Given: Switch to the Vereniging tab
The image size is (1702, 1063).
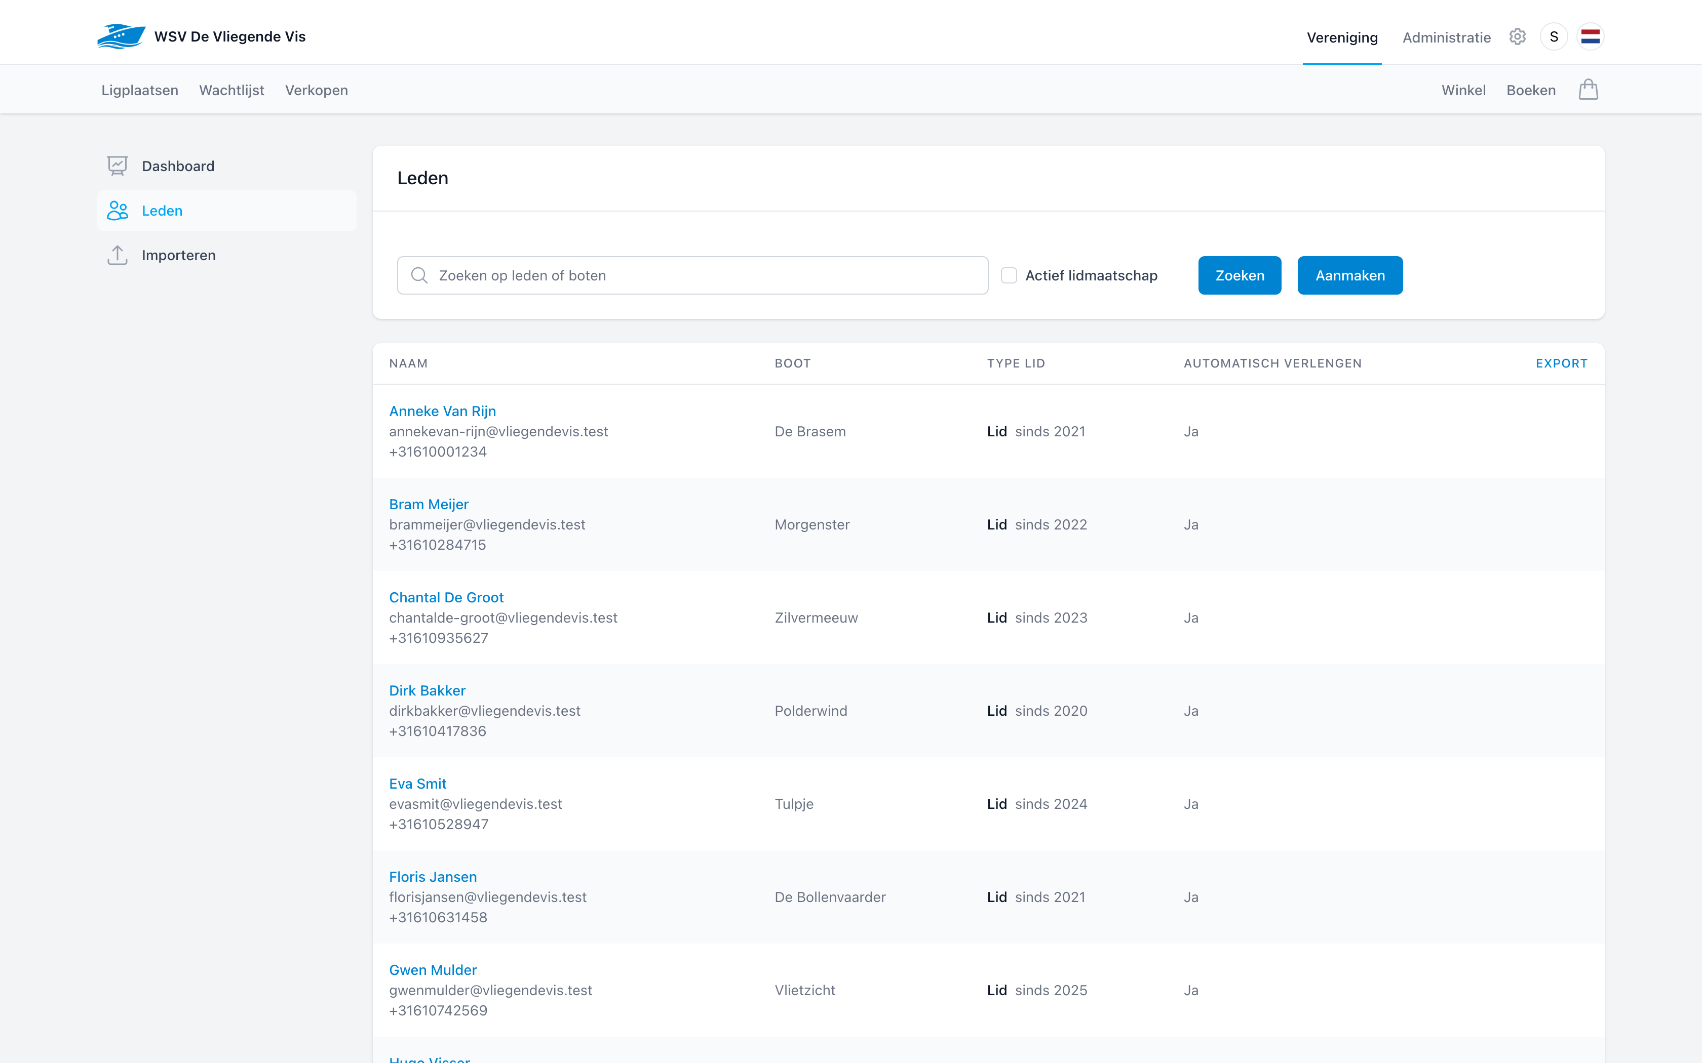Looking at the screenshot, I should coord(1342,37).
